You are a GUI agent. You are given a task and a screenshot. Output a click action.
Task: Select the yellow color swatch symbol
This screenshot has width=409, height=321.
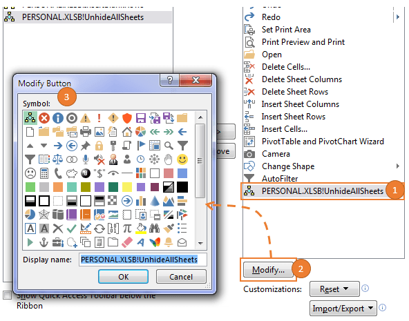(127, 187)
